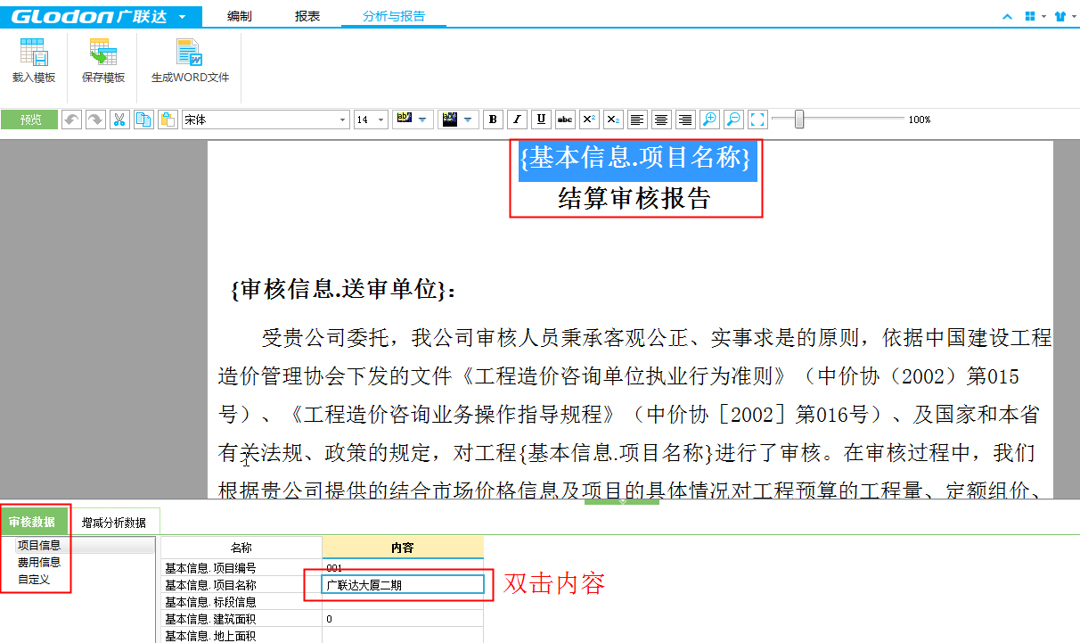Toggle underline formatting
Viewport: 1080px width, 643px height.
click(541, 120)
